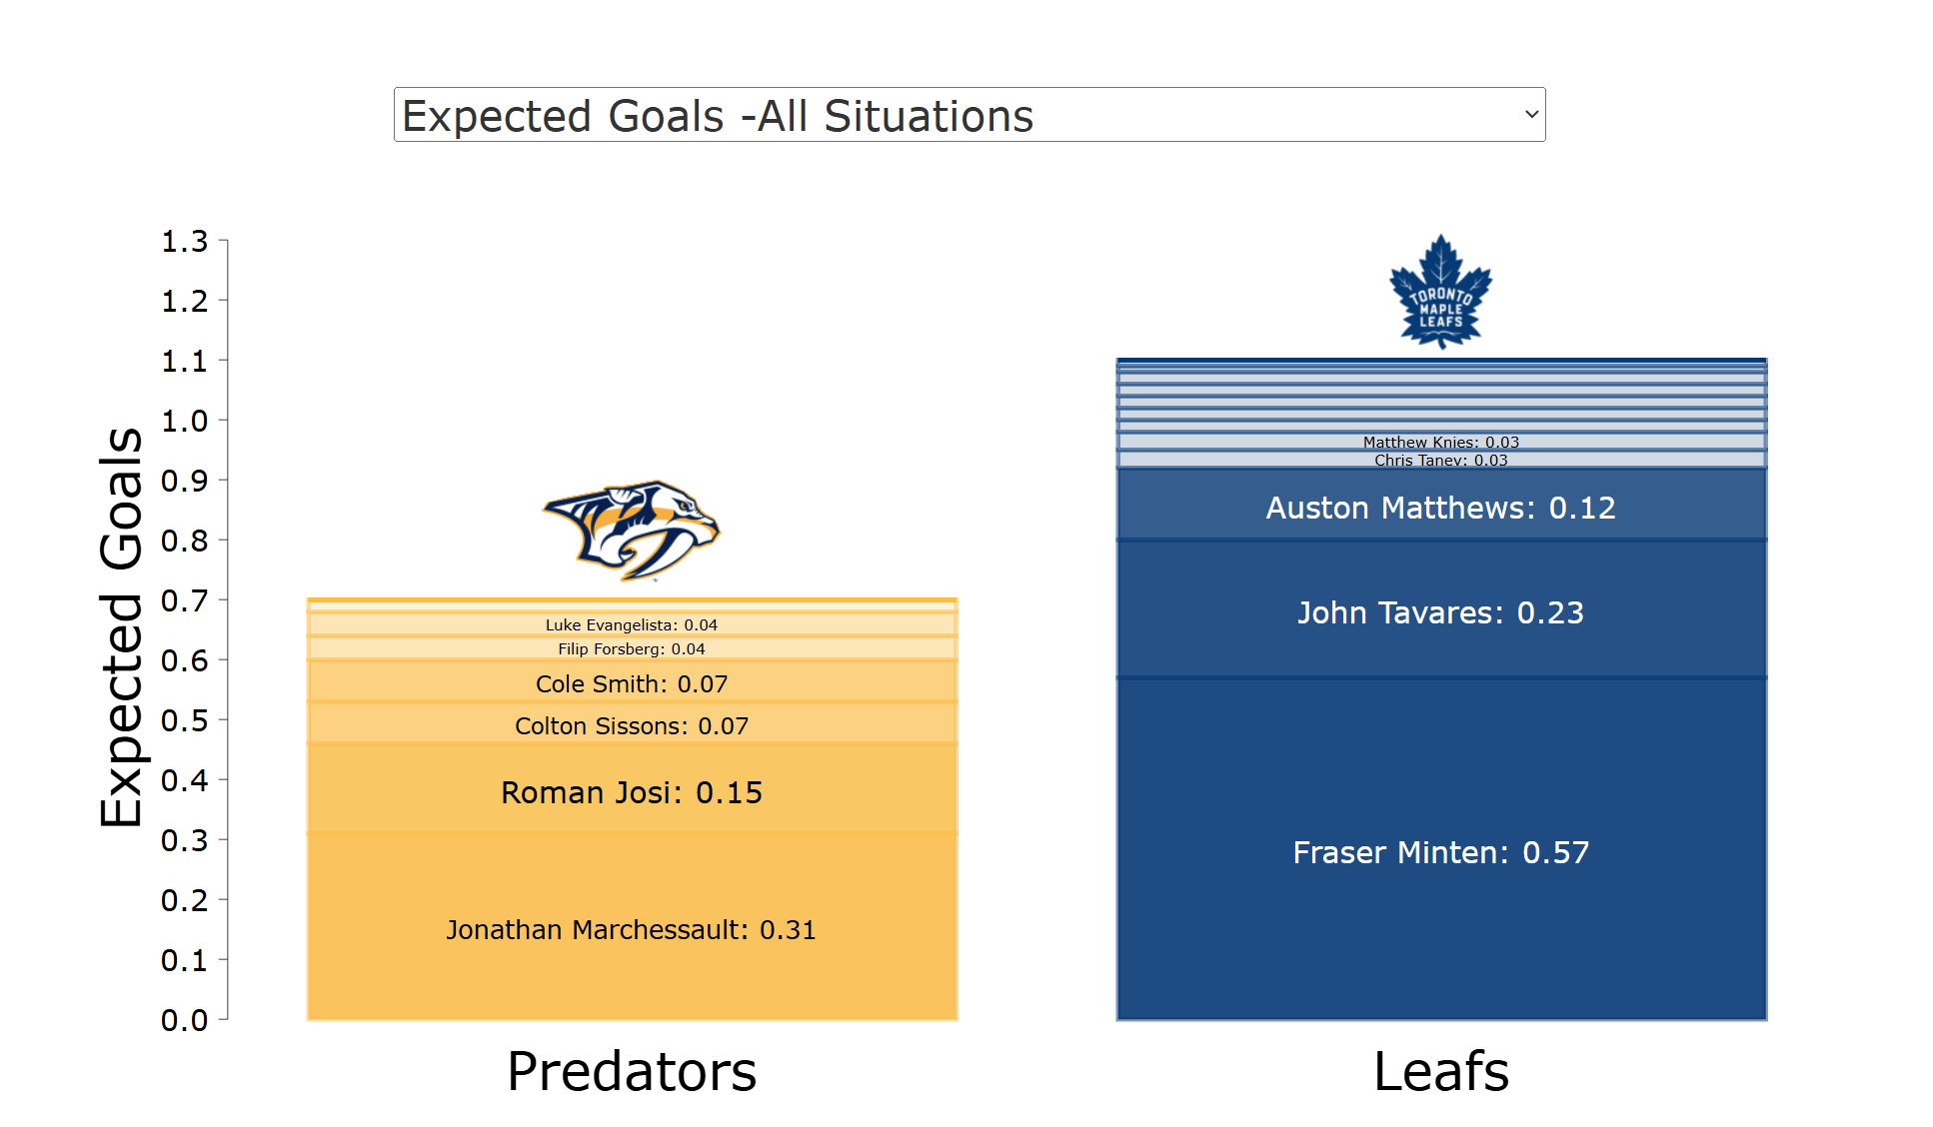The image size is (1933, 1127).
Task: Select the Jonathan Marchessault bar segment
Action: coord(632,929)
